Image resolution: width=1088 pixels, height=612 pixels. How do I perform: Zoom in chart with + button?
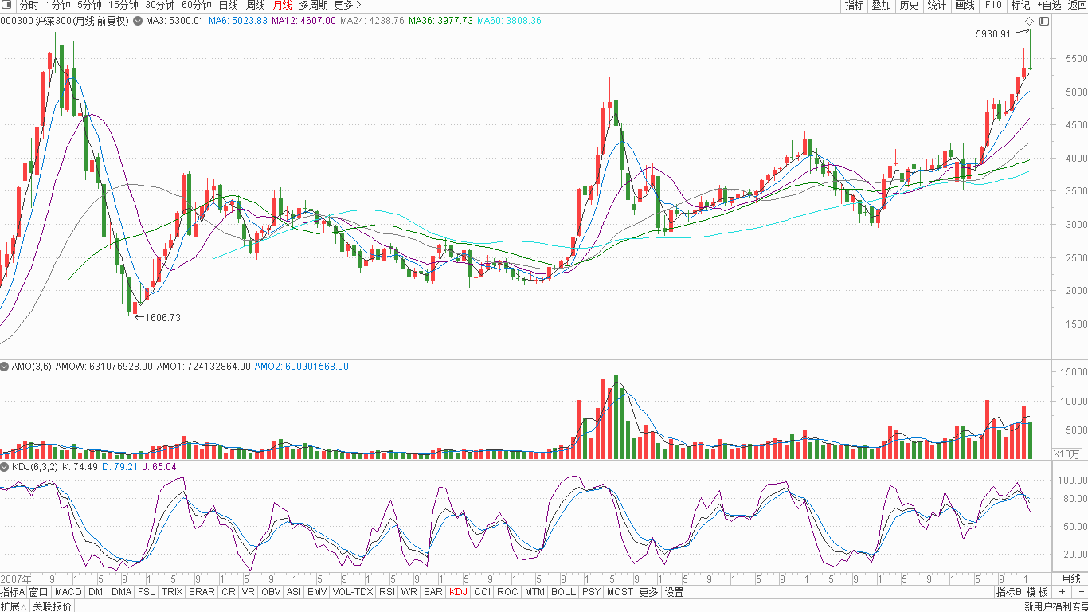(x=1062, y=592)
